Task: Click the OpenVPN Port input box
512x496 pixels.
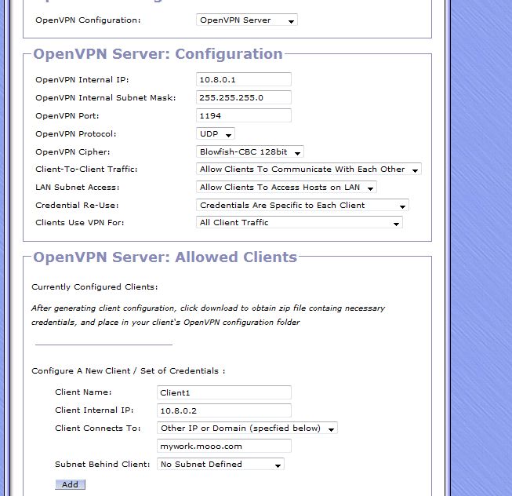Action: click(243, 115)
